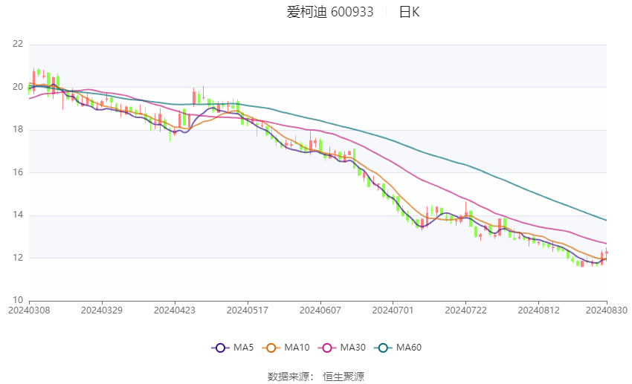Click the y-axis value 10
This screenshot has height=384, width=632.
(x=18, y=300)
